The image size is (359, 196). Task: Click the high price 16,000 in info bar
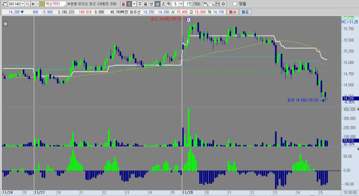click(201, 12)
